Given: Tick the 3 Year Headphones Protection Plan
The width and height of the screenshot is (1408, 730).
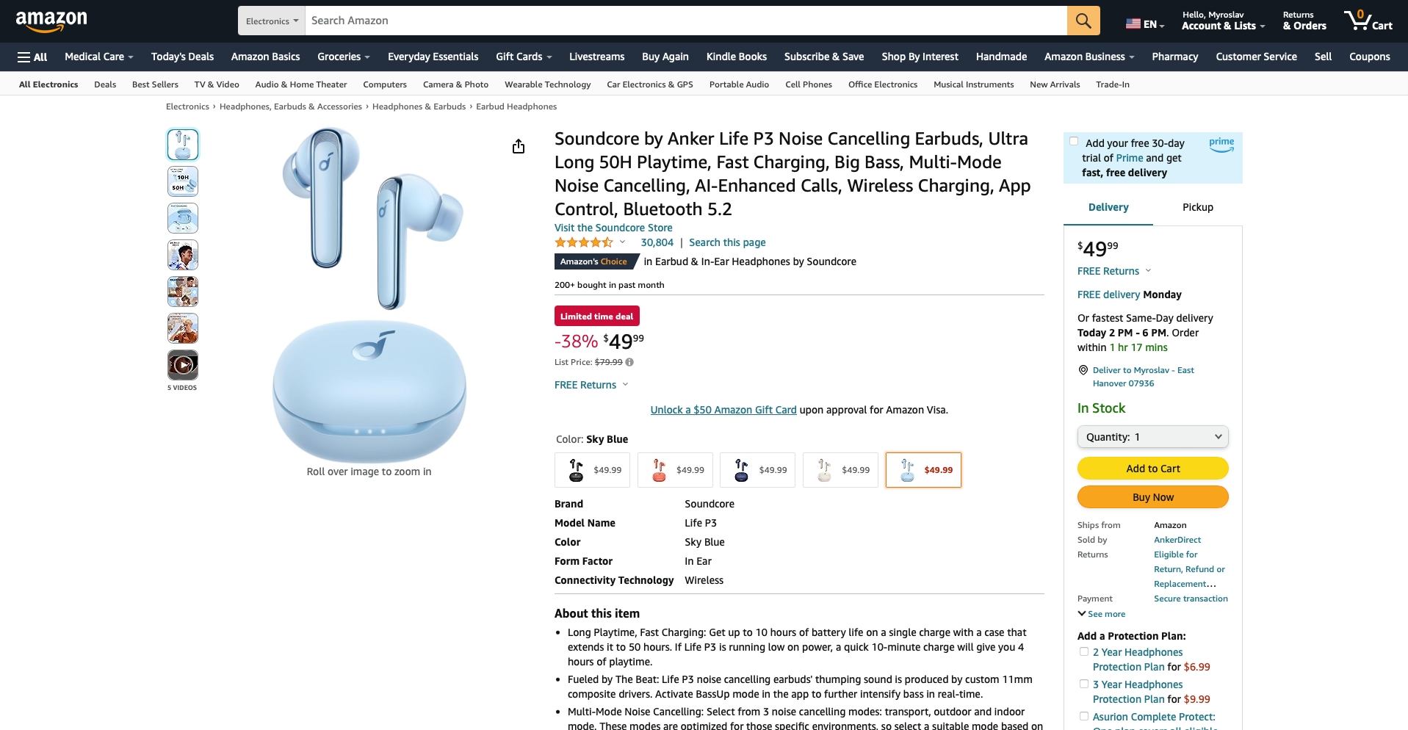Looking at the screenshot, I should click(x=1083, y=684).
